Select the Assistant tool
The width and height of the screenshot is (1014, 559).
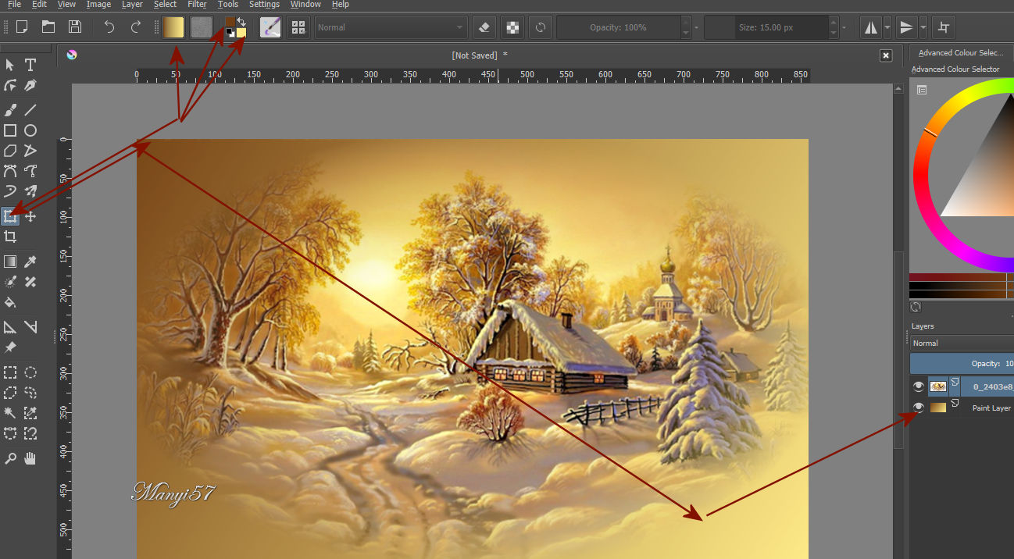(x=10, y=327)
